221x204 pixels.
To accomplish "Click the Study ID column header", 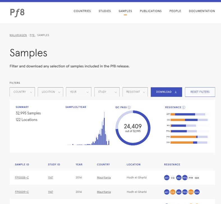I will click(54, 164).
